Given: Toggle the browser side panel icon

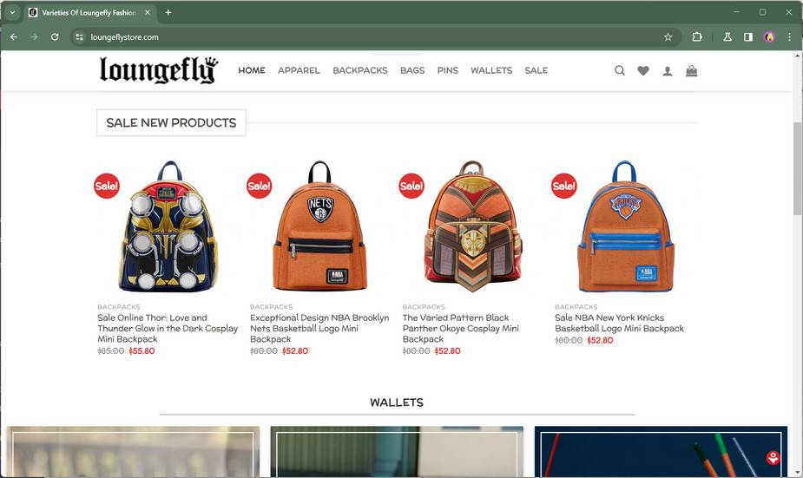Looking at the screenshot, I should point(748,36).
